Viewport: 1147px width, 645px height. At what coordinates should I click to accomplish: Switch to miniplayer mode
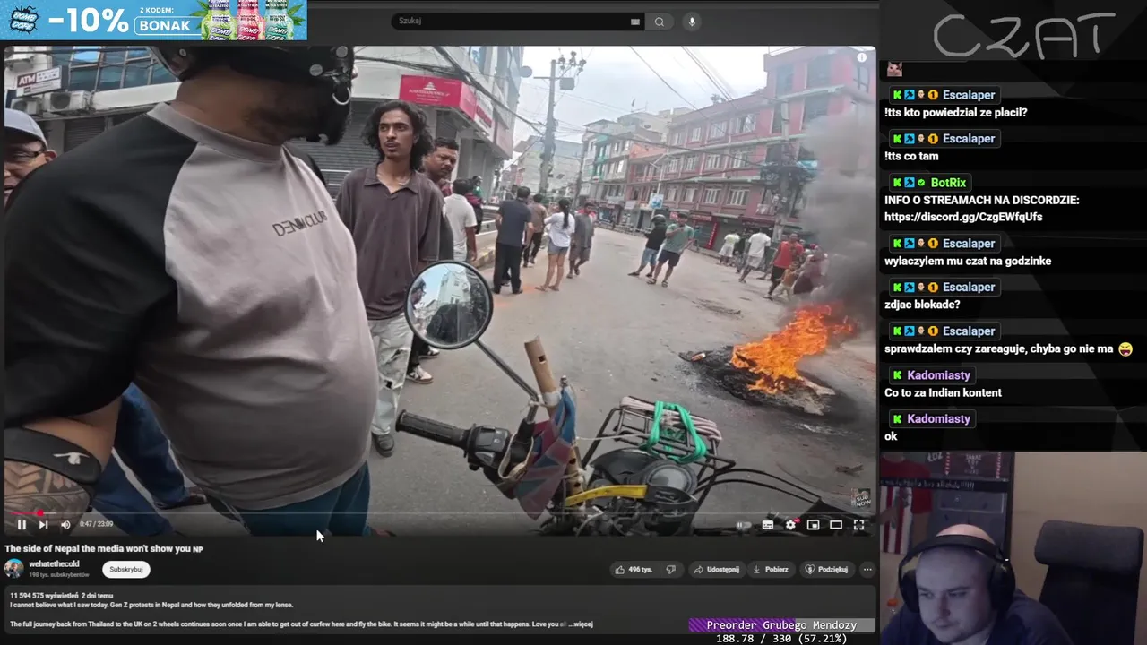pos(813,525)
